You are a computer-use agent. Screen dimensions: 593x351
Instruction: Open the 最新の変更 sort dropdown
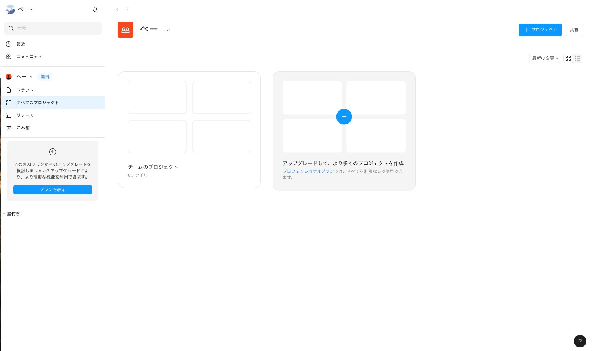click(544, 58)
